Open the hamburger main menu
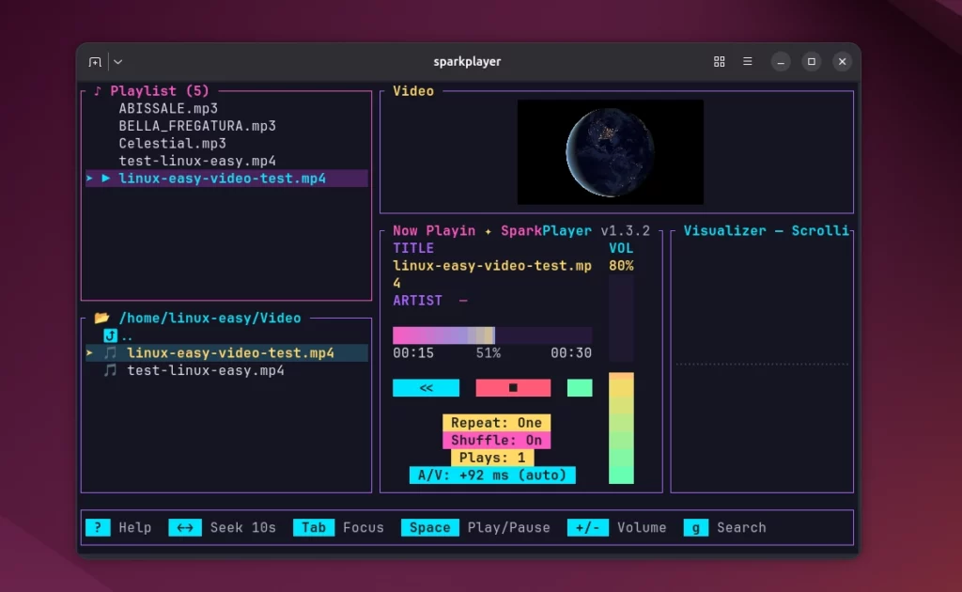 (x=747, y=61)
